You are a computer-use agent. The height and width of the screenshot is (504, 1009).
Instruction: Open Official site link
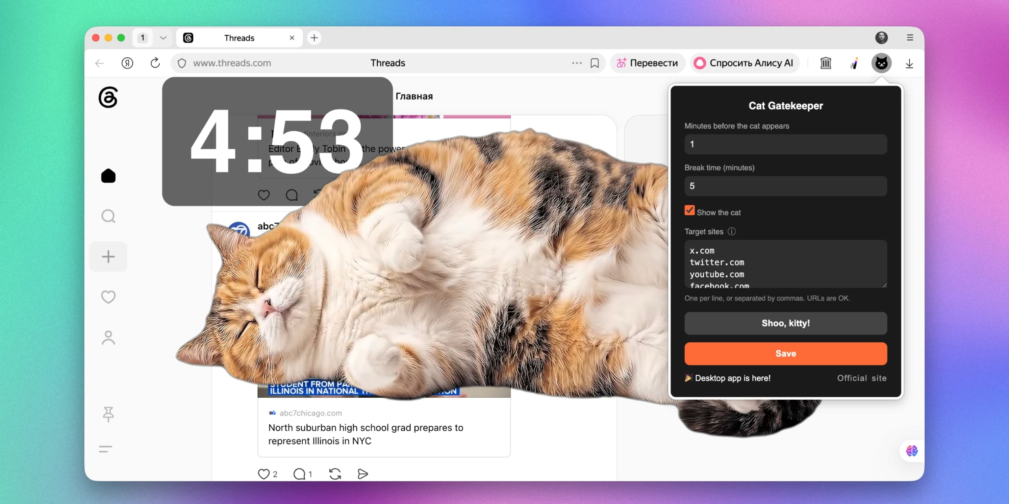click(862, 378)
